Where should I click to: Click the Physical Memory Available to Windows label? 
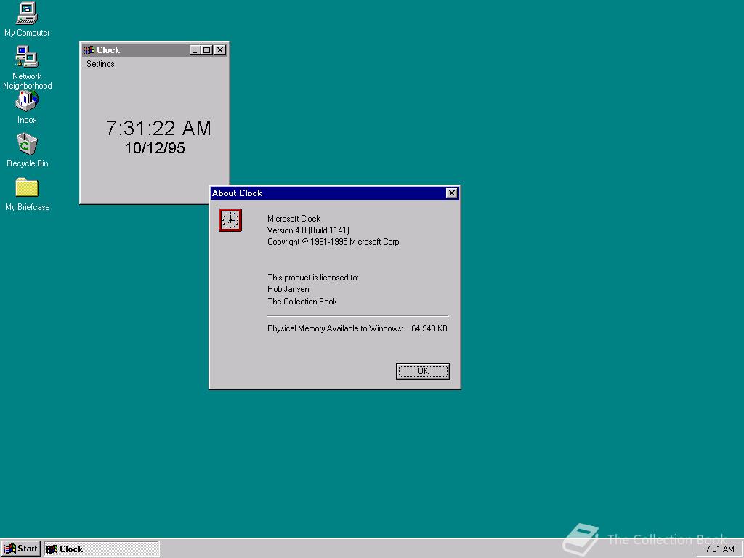[x=335, y=328]
